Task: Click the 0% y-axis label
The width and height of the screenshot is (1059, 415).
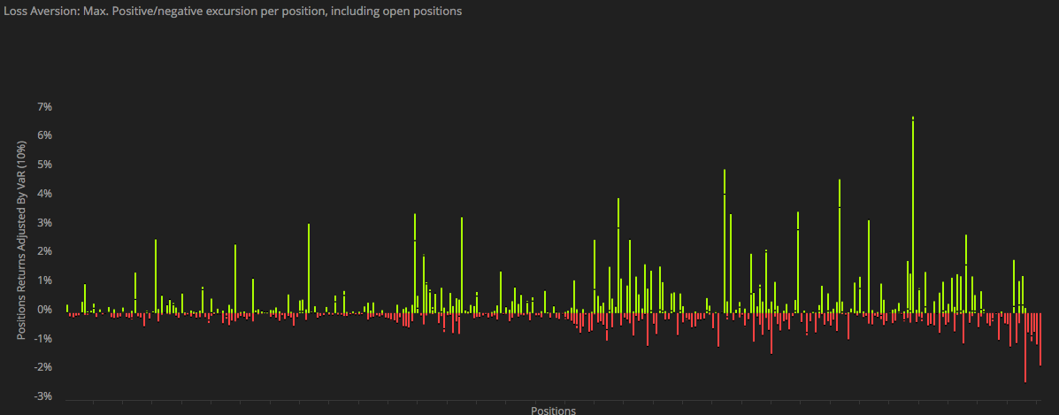Action: point(44,310)
